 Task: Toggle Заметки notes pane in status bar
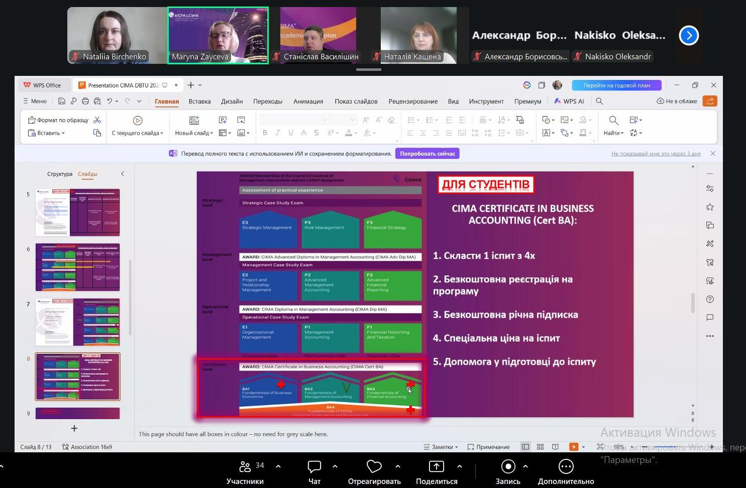pos(441,447)
